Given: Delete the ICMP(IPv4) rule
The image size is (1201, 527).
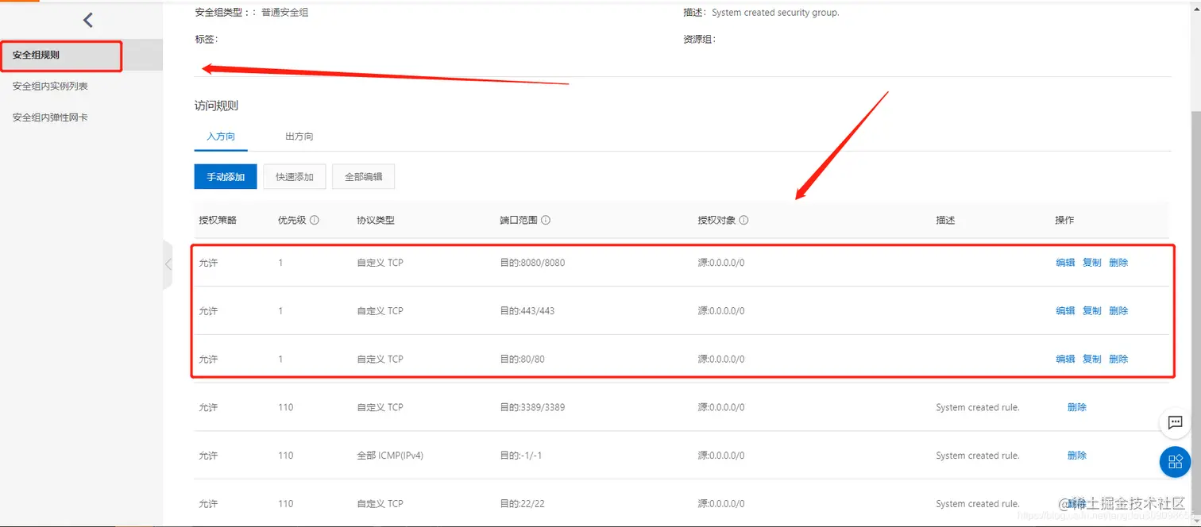Looking at the screenshot, I should click(x=1077, y=456).
